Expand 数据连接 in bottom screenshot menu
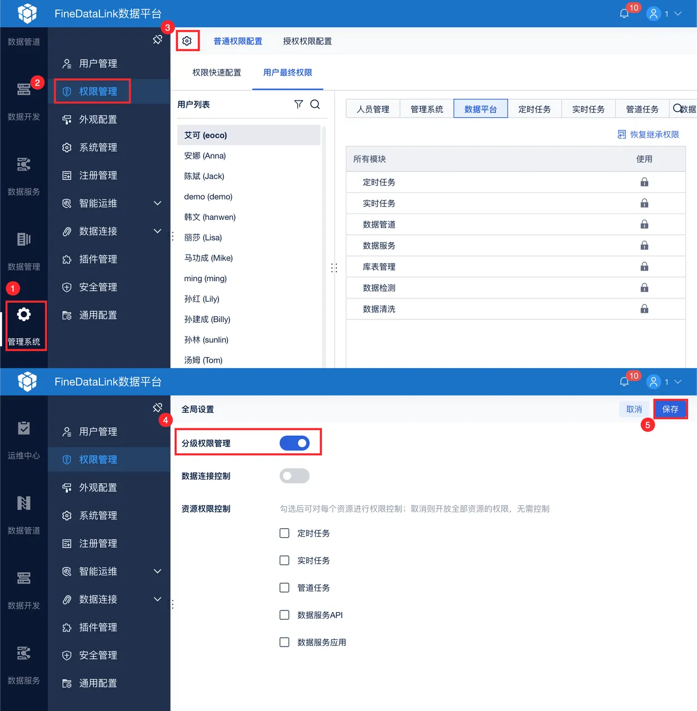 coord(157,599)
